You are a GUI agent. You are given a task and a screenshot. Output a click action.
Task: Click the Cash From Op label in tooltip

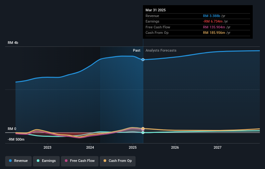coord(157,33)
